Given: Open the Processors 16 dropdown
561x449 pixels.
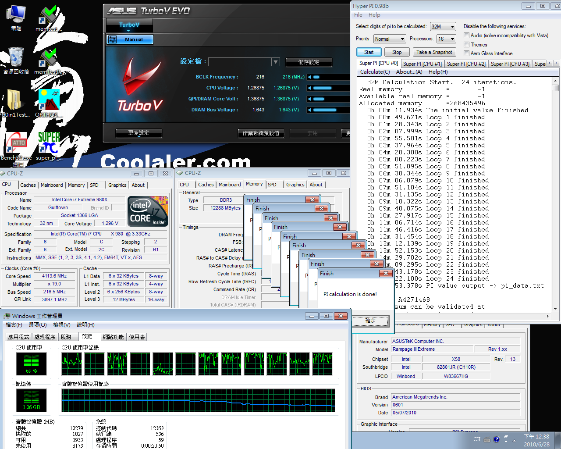Looking at the screenshot, I should click(x=446, y=39).
